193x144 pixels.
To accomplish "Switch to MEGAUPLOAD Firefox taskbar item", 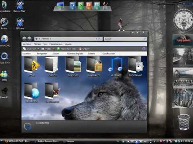I will pyautogui.click(x=17, y=141).
